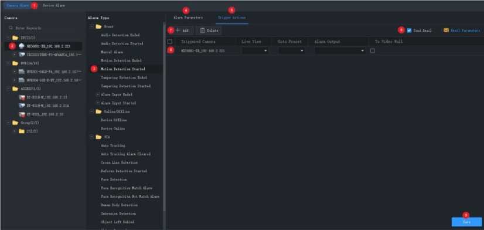Select Object Left Behind alarm type

click(117, 222)
